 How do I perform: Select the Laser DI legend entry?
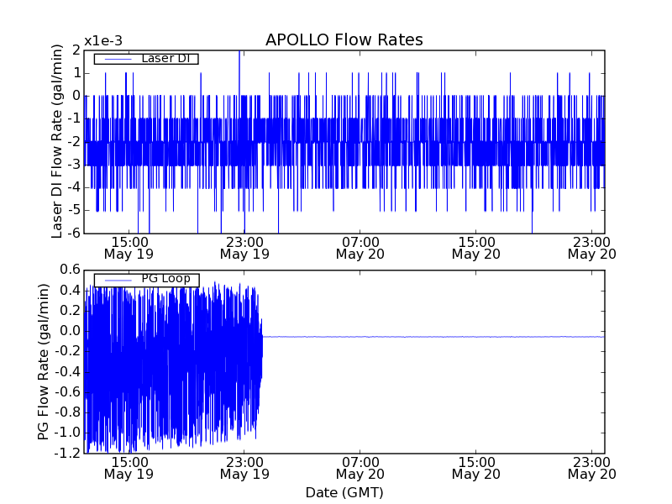click(x=164, y=59)
